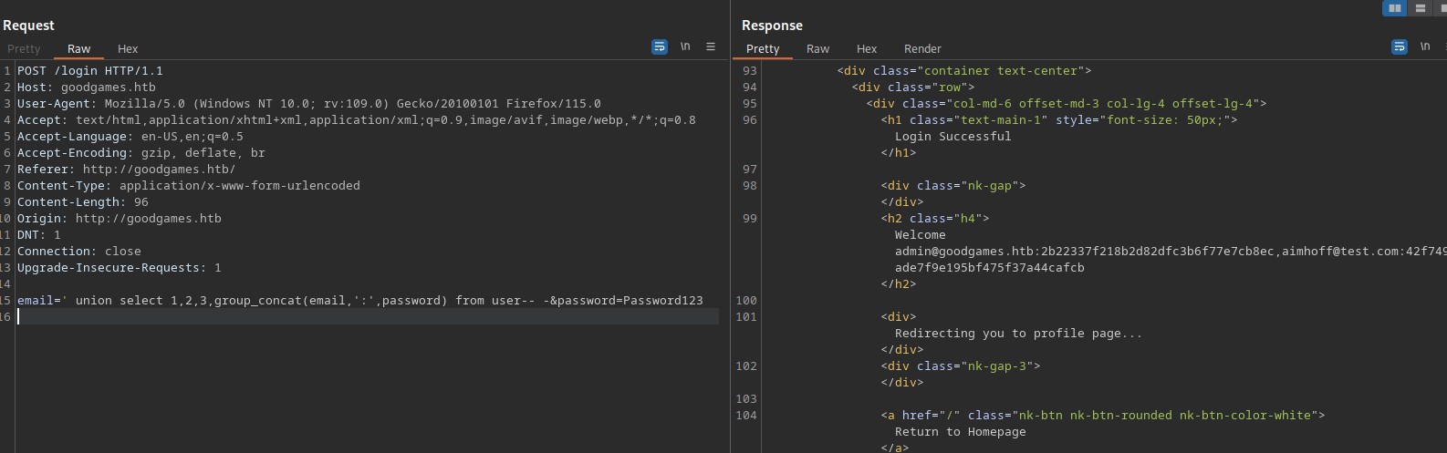Switch Request view to Pretty tab
Screen dimensions: 1447x453
point(24,49)
